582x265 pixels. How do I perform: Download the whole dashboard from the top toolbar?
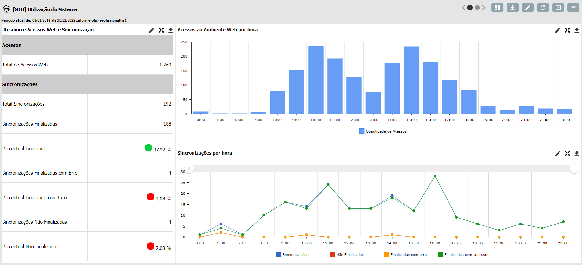(513, 8)
